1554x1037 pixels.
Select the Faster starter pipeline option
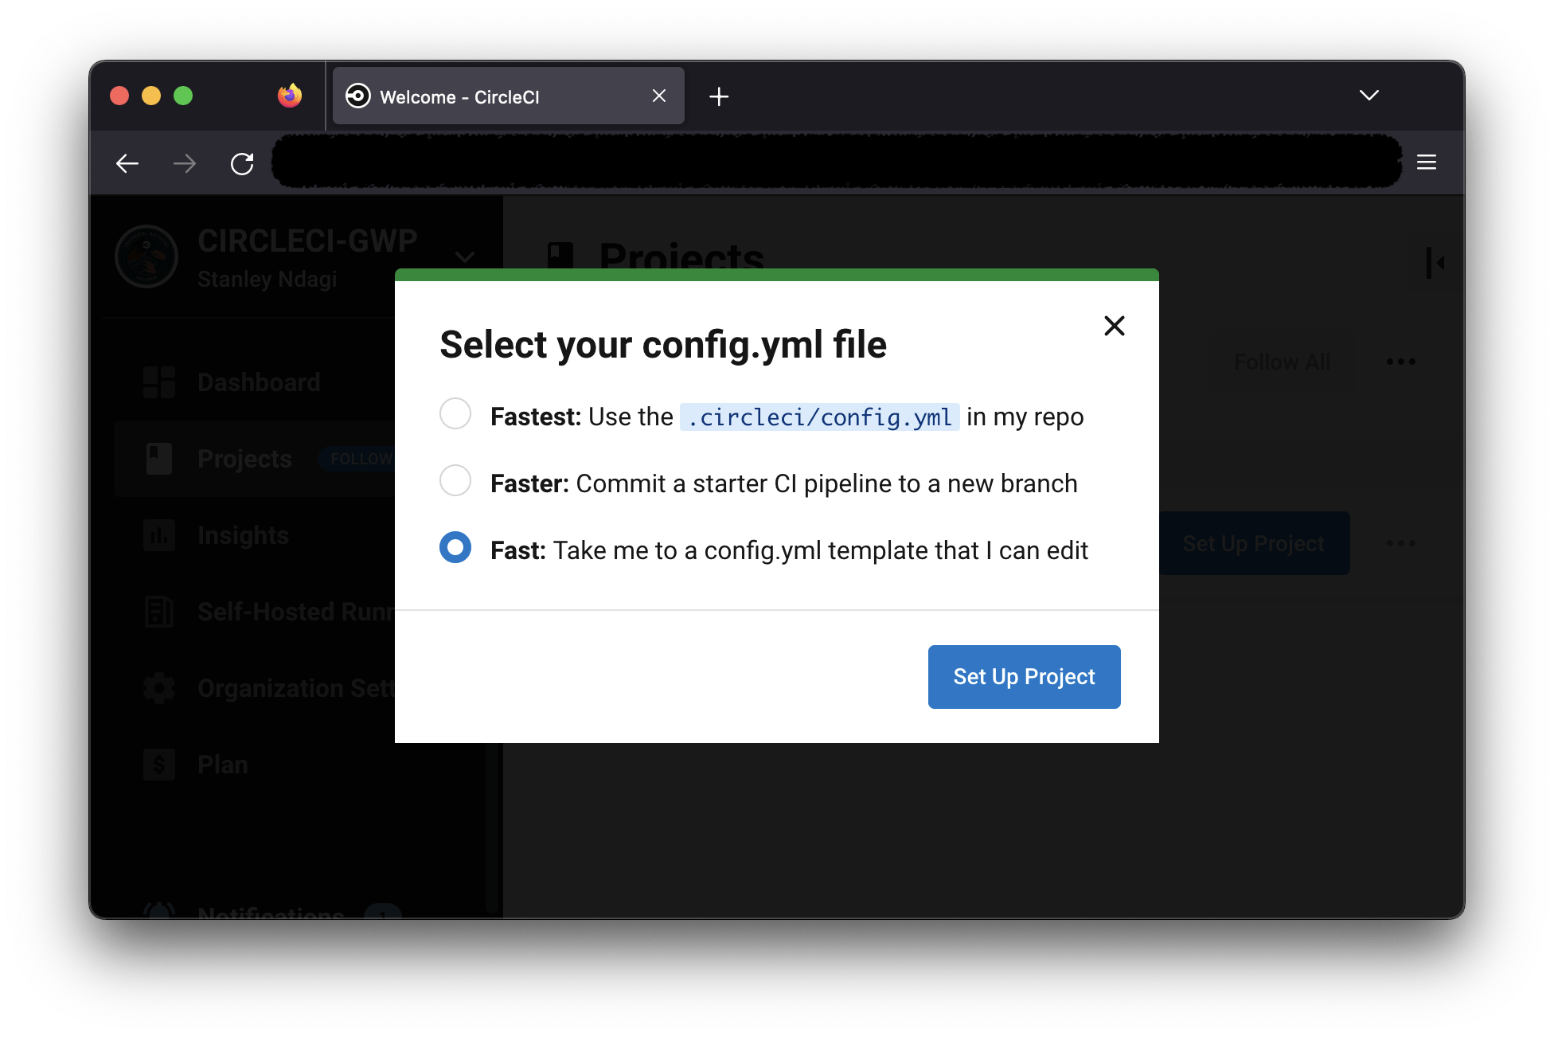click(x=455, y=480)
